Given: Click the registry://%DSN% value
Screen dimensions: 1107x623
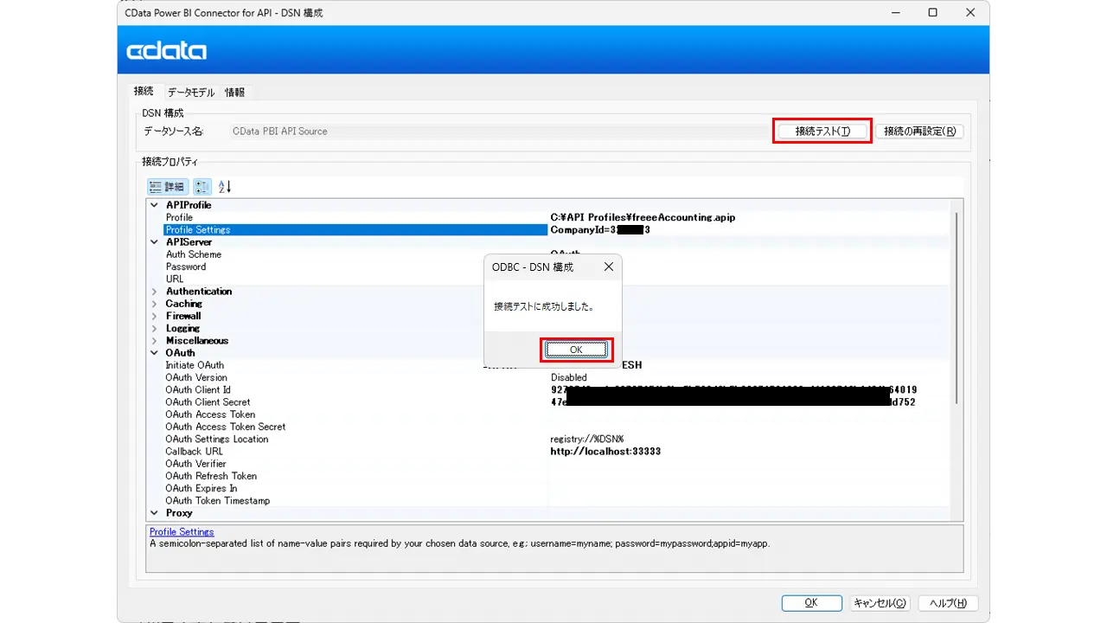Looking at the screenshot, I should click(x=586, y=439).
